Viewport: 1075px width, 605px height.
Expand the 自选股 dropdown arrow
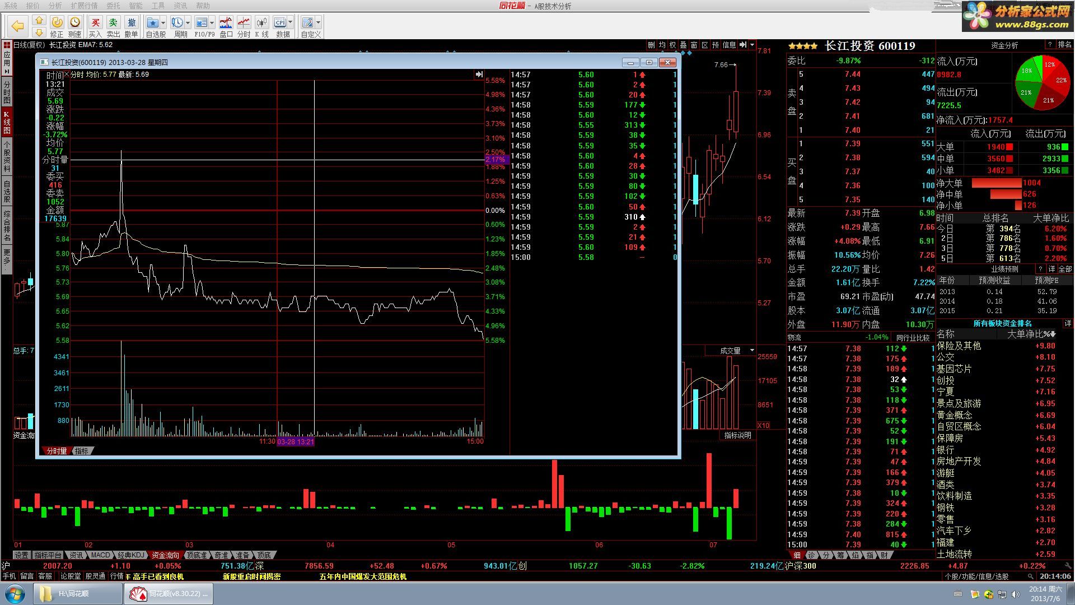point(163,22)
